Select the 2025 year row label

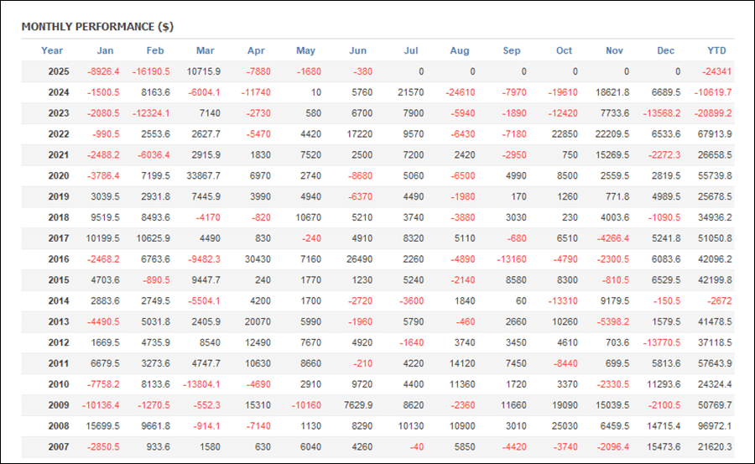click(59, 71)
